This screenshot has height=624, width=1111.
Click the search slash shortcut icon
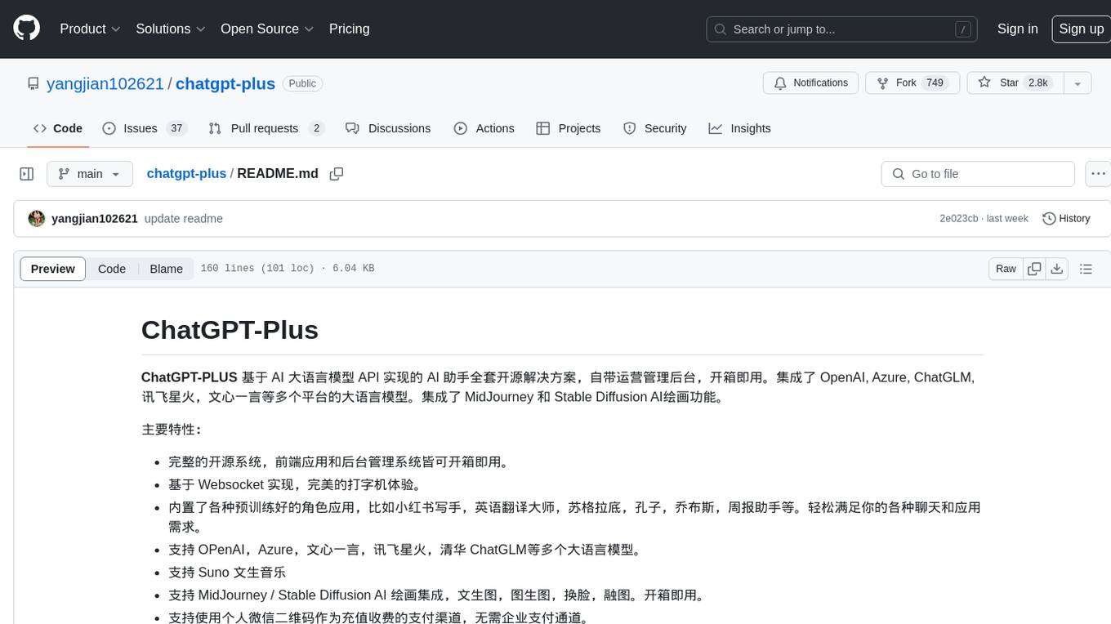click(963, 29)
